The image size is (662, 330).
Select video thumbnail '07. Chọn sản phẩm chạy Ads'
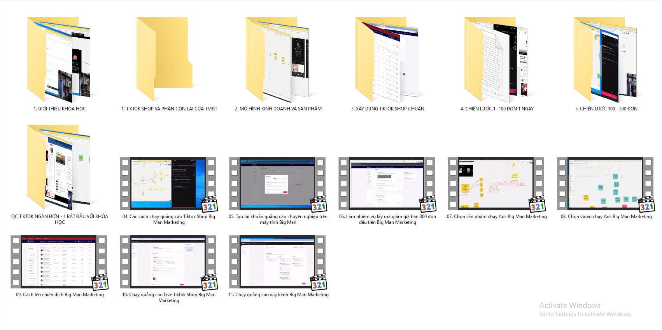tap(496, 183)
